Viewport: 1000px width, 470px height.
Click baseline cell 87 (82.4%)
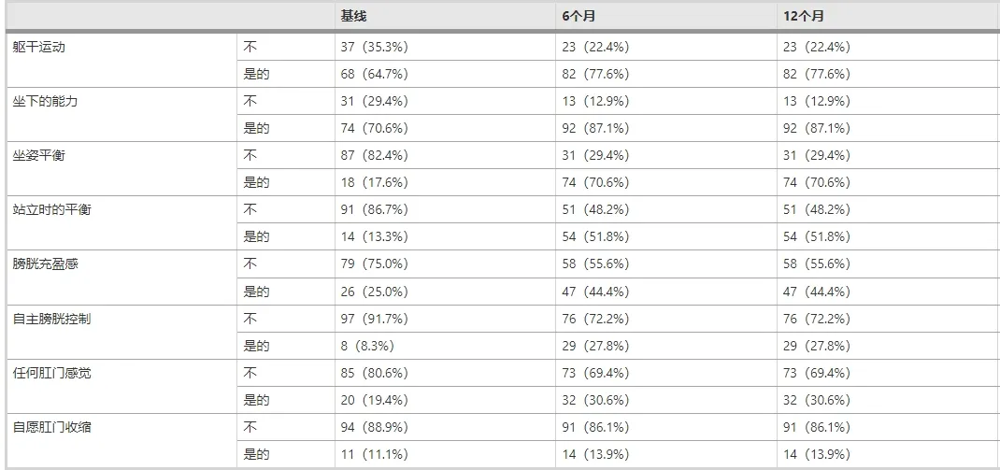[x=374, y=155]
